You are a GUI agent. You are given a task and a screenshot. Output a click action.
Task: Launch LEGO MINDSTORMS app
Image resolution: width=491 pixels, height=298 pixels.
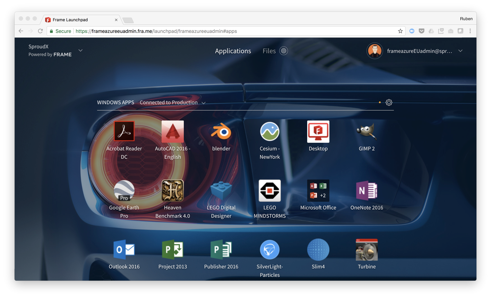[270, 191]
